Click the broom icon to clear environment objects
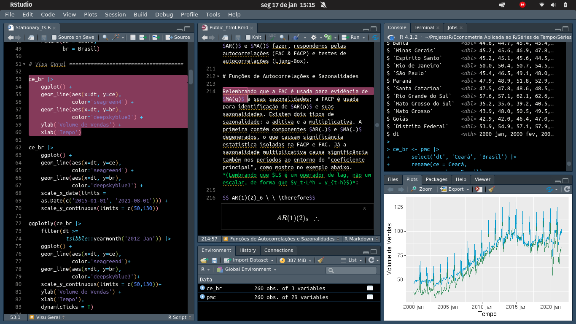Screen dimensions: 576x324 [321, 260]
